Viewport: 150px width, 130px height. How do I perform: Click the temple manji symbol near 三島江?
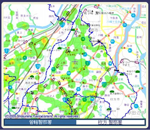tap(32, 93)
